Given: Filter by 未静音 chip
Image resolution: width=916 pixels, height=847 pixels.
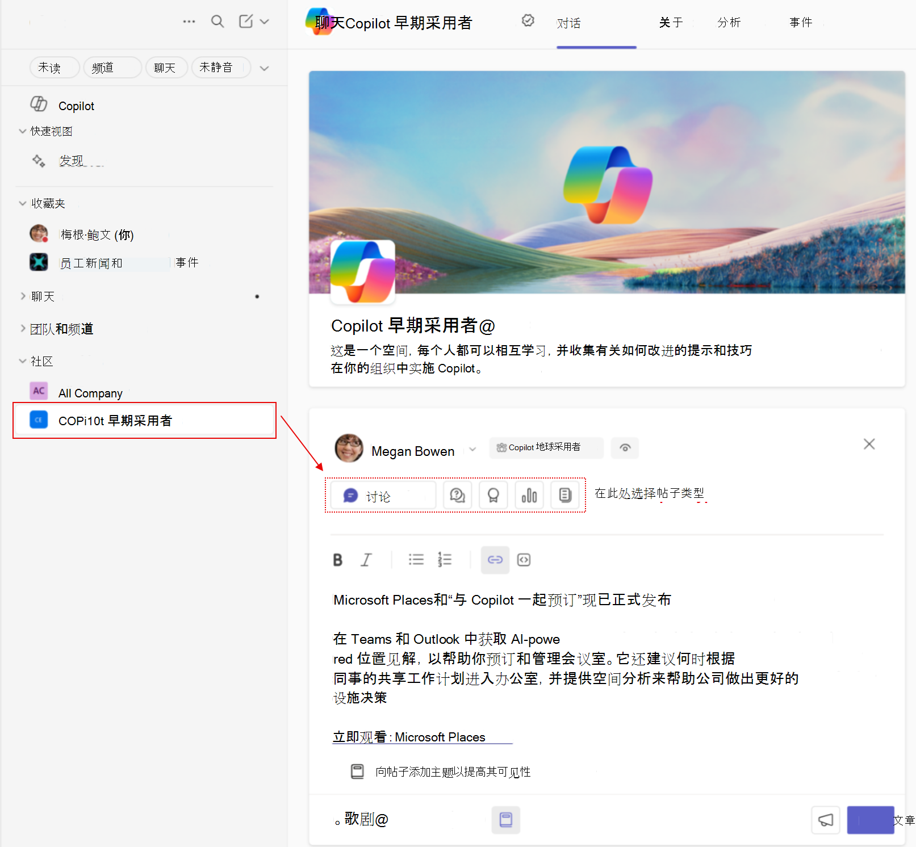Looking at the screenshot, I should (x=221, y=68).
